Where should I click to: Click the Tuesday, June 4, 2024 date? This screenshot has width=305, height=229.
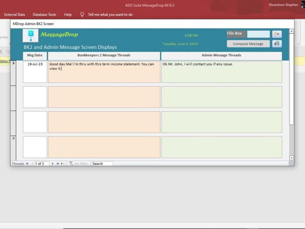[x=180, y=44]
